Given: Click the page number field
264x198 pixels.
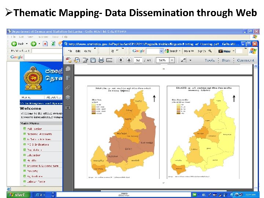Looking at the screenshot, I should pos(138,60).
